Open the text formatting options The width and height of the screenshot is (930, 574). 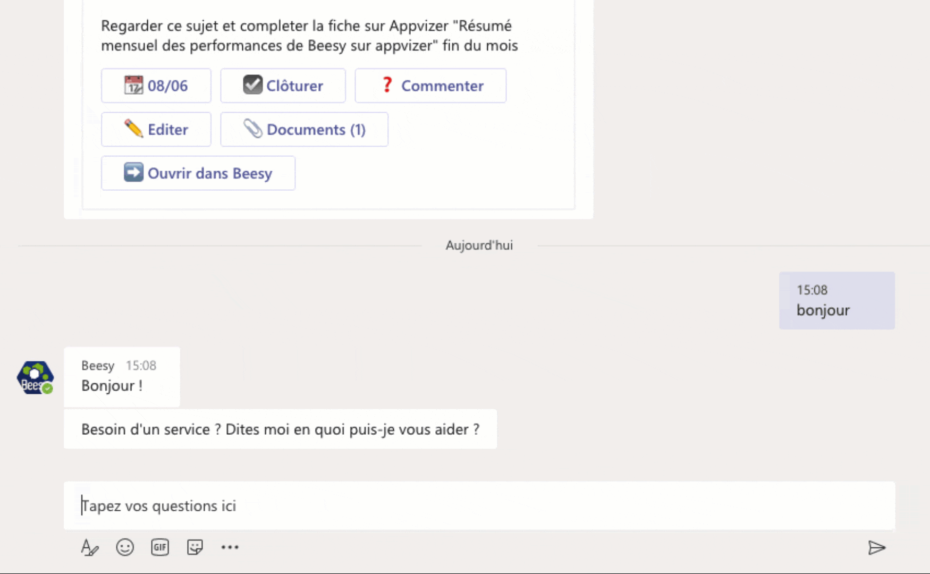[x=89, y=547]
